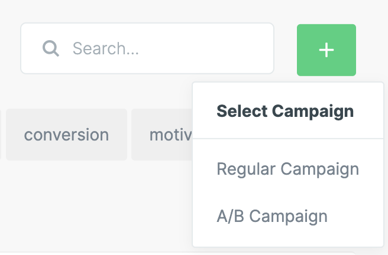Collapse the Select Campaign dropdown
Image resolution: width=388 pixels, height=255 pixels.
[326, 50]
